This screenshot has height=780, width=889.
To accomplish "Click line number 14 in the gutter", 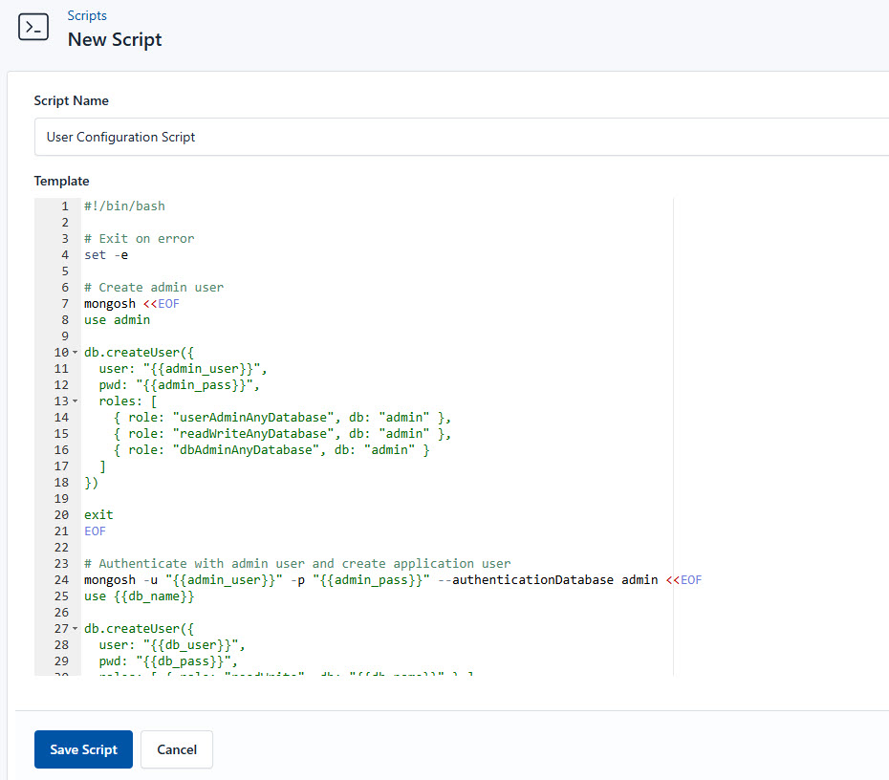I will click(x=60, y=417).
